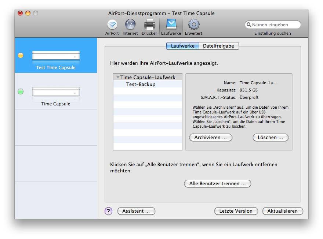Click Alle Benutzer trennen button

[218, 183]
